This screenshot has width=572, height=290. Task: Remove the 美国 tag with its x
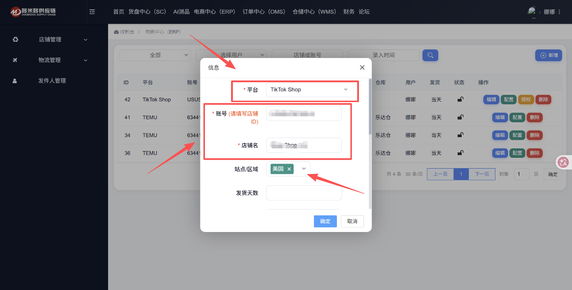coord(289,169)
